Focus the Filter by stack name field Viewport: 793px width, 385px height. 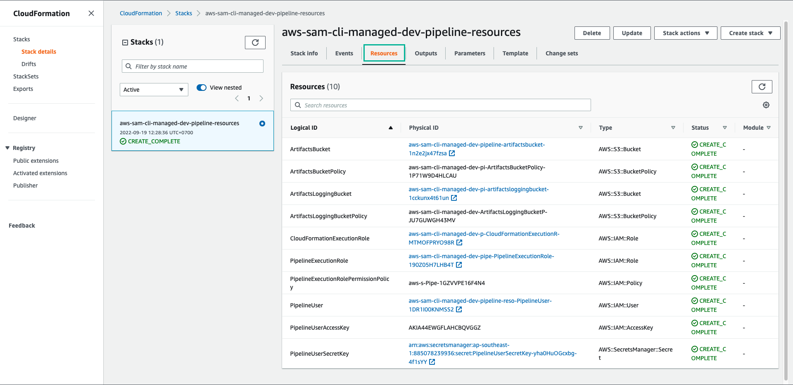tap(192, 66)
